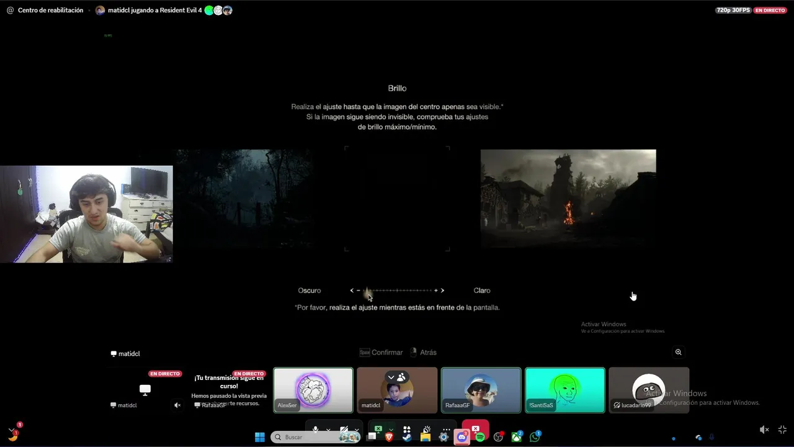Click the webcam overlay of the streamer
This screenshot has height=447, width=794.
pyautogui.click(x=86, y=214)
